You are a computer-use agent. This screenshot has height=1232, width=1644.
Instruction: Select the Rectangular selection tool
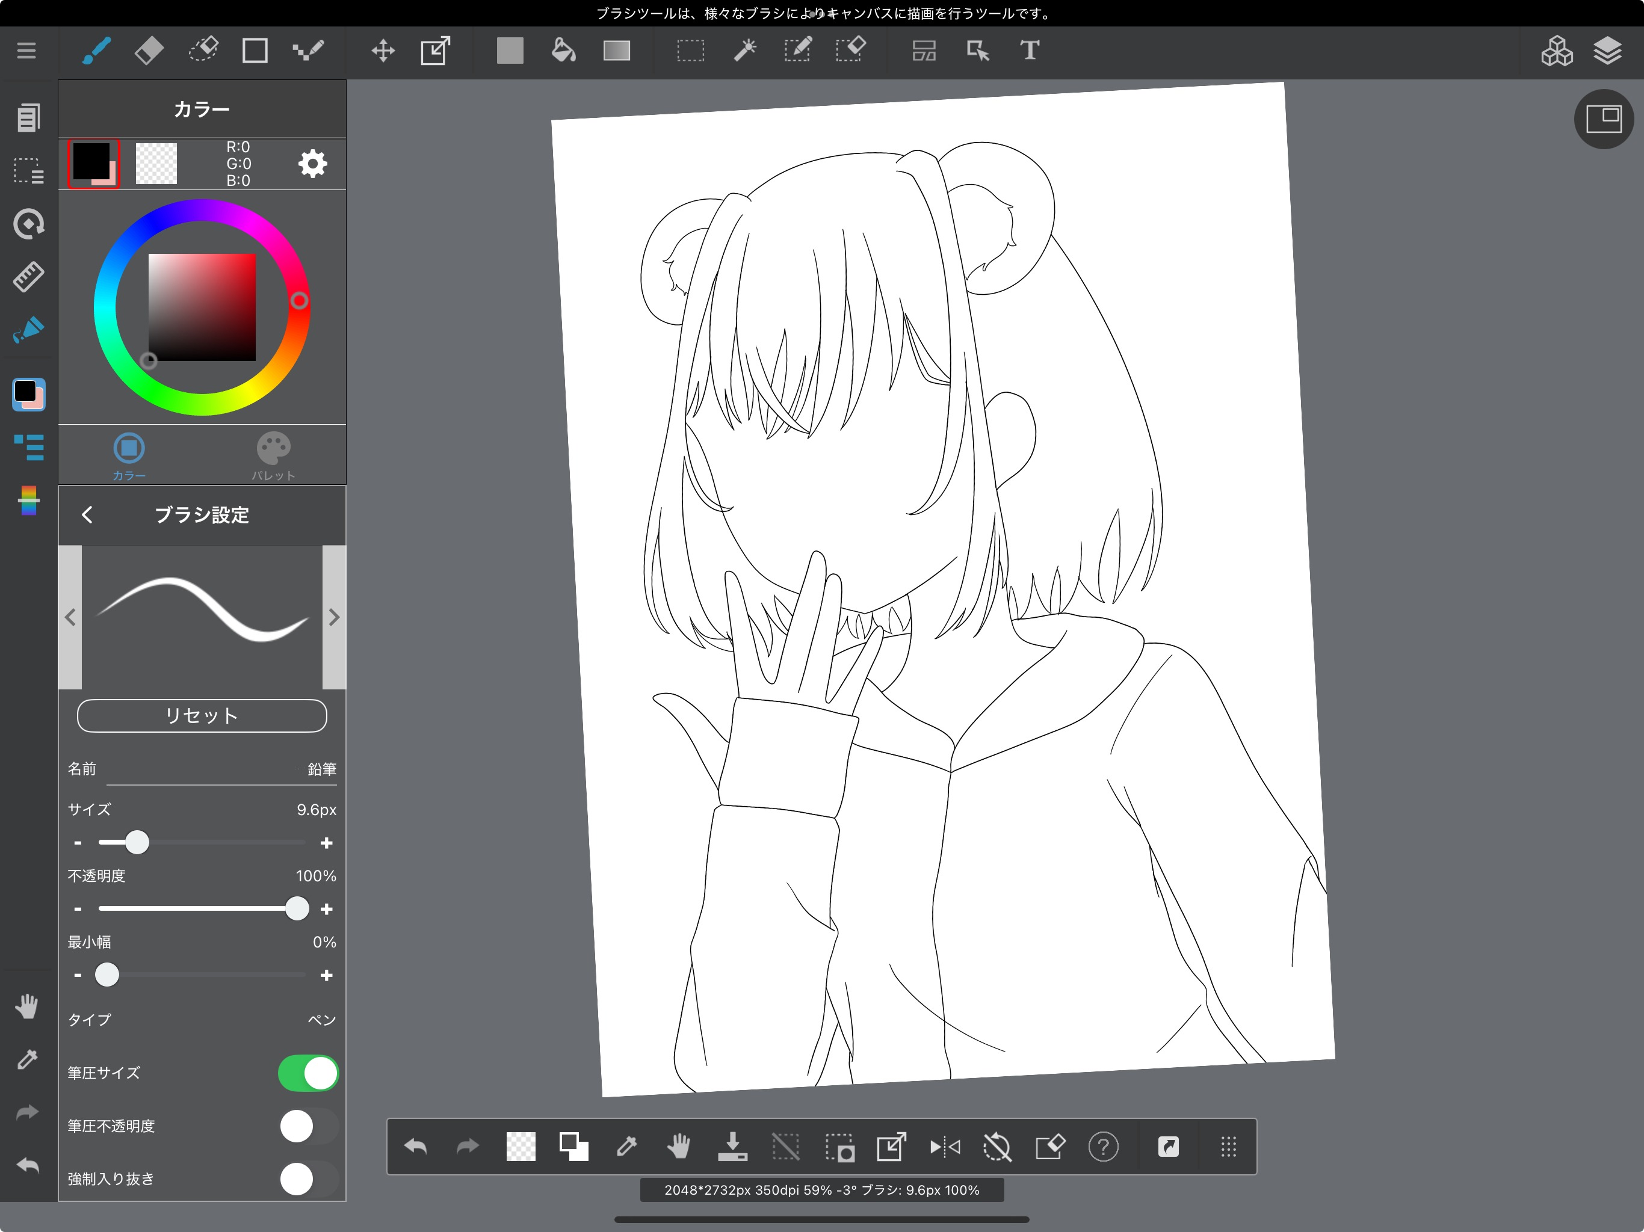(690, 51)
